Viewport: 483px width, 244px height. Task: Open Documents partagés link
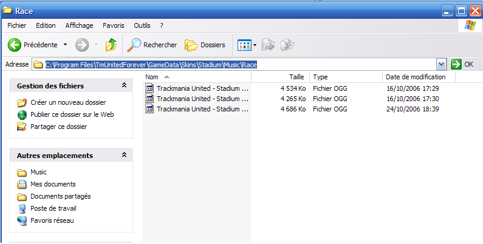coord(61,196)
